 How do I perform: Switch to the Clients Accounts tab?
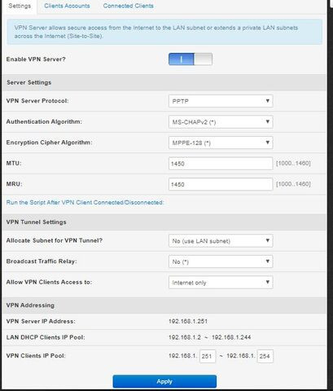67,6
